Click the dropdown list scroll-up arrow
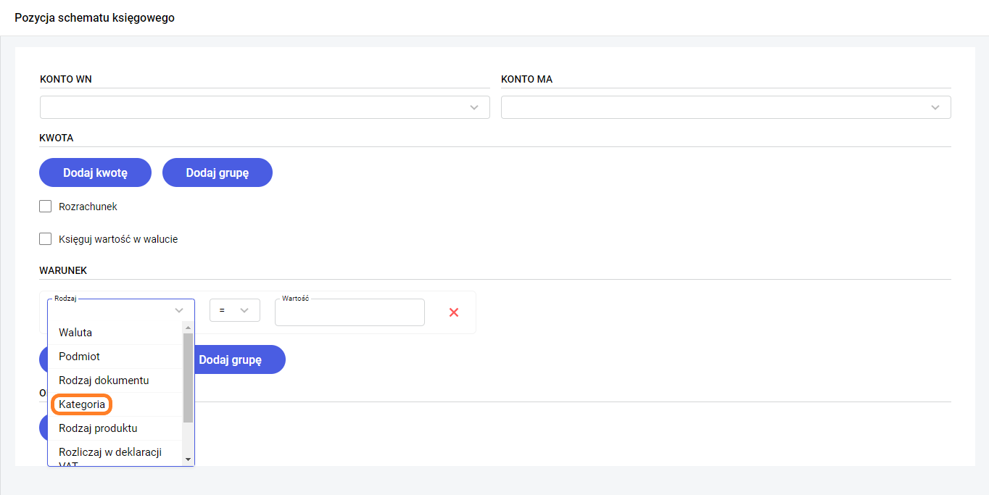This screenshot has height=495, width=989. pos(188,328)
